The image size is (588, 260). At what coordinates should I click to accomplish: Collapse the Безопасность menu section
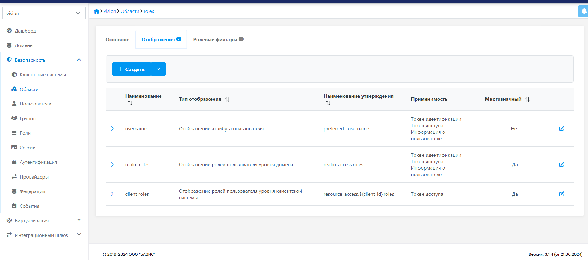pos(79,60)
